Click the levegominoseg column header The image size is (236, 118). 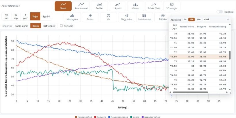[x=217, y=27]
